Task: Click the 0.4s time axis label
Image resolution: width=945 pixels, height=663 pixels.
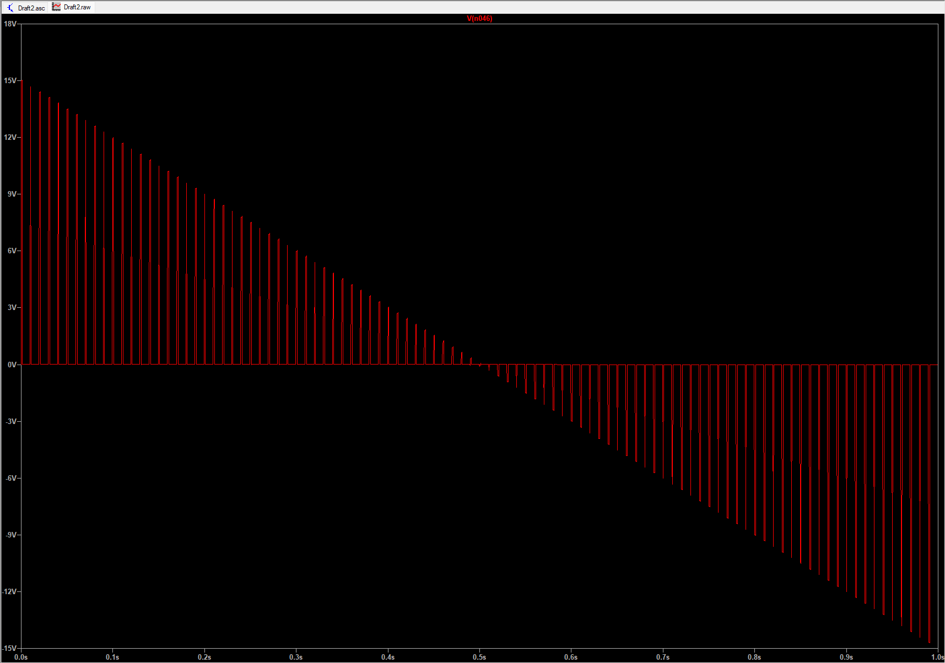Action: tap(388, 657)
